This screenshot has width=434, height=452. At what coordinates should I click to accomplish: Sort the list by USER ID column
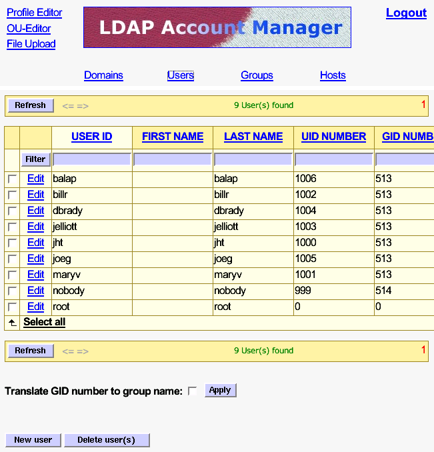click(91, 137)
